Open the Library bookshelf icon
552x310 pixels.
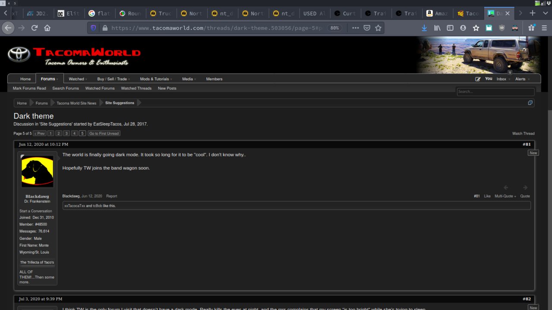click(x=437, y=28)
